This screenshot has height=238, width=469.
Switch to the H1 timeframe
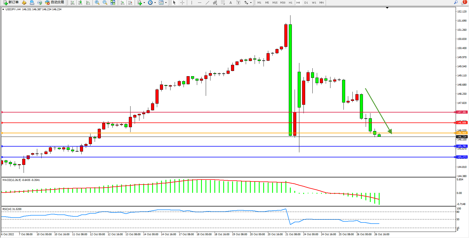[x=290, y=2]
